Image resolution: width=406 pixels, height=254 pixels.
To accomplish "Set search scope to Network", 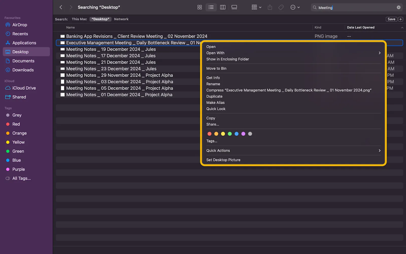I will click(x=121, y=19).
